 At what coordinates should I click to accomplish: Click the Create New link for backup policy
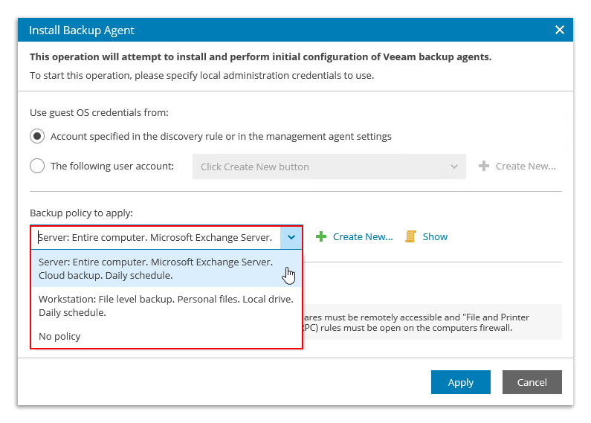click(362, 236)
